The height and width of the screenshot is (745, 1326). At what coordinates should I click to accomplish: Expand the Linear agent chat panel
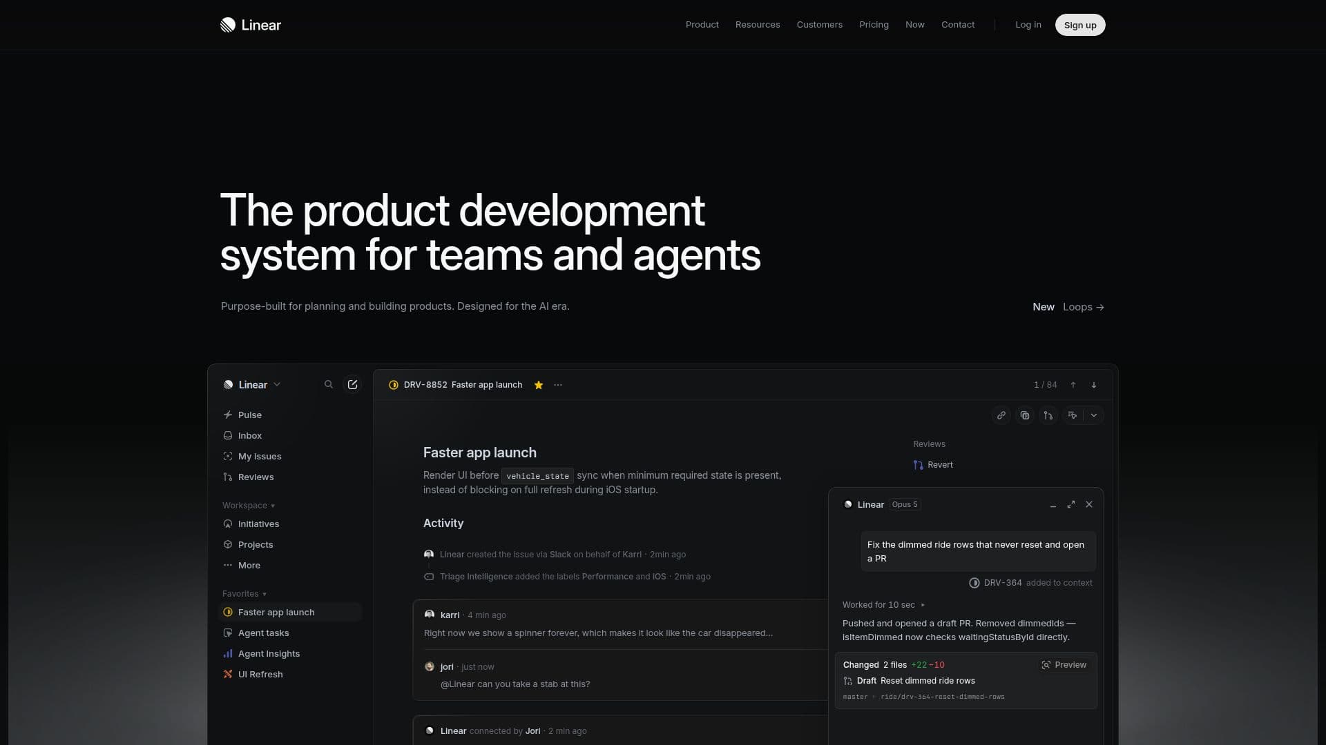(1071, 505)
